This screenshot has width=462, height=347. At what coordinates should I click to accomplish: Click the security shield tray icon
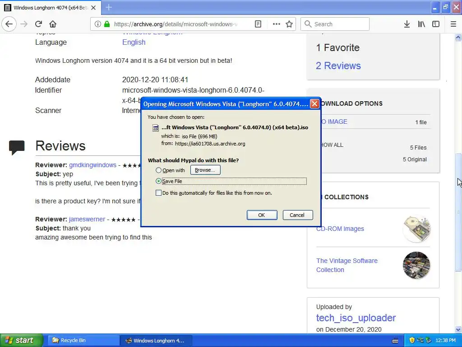click(412, 341)
